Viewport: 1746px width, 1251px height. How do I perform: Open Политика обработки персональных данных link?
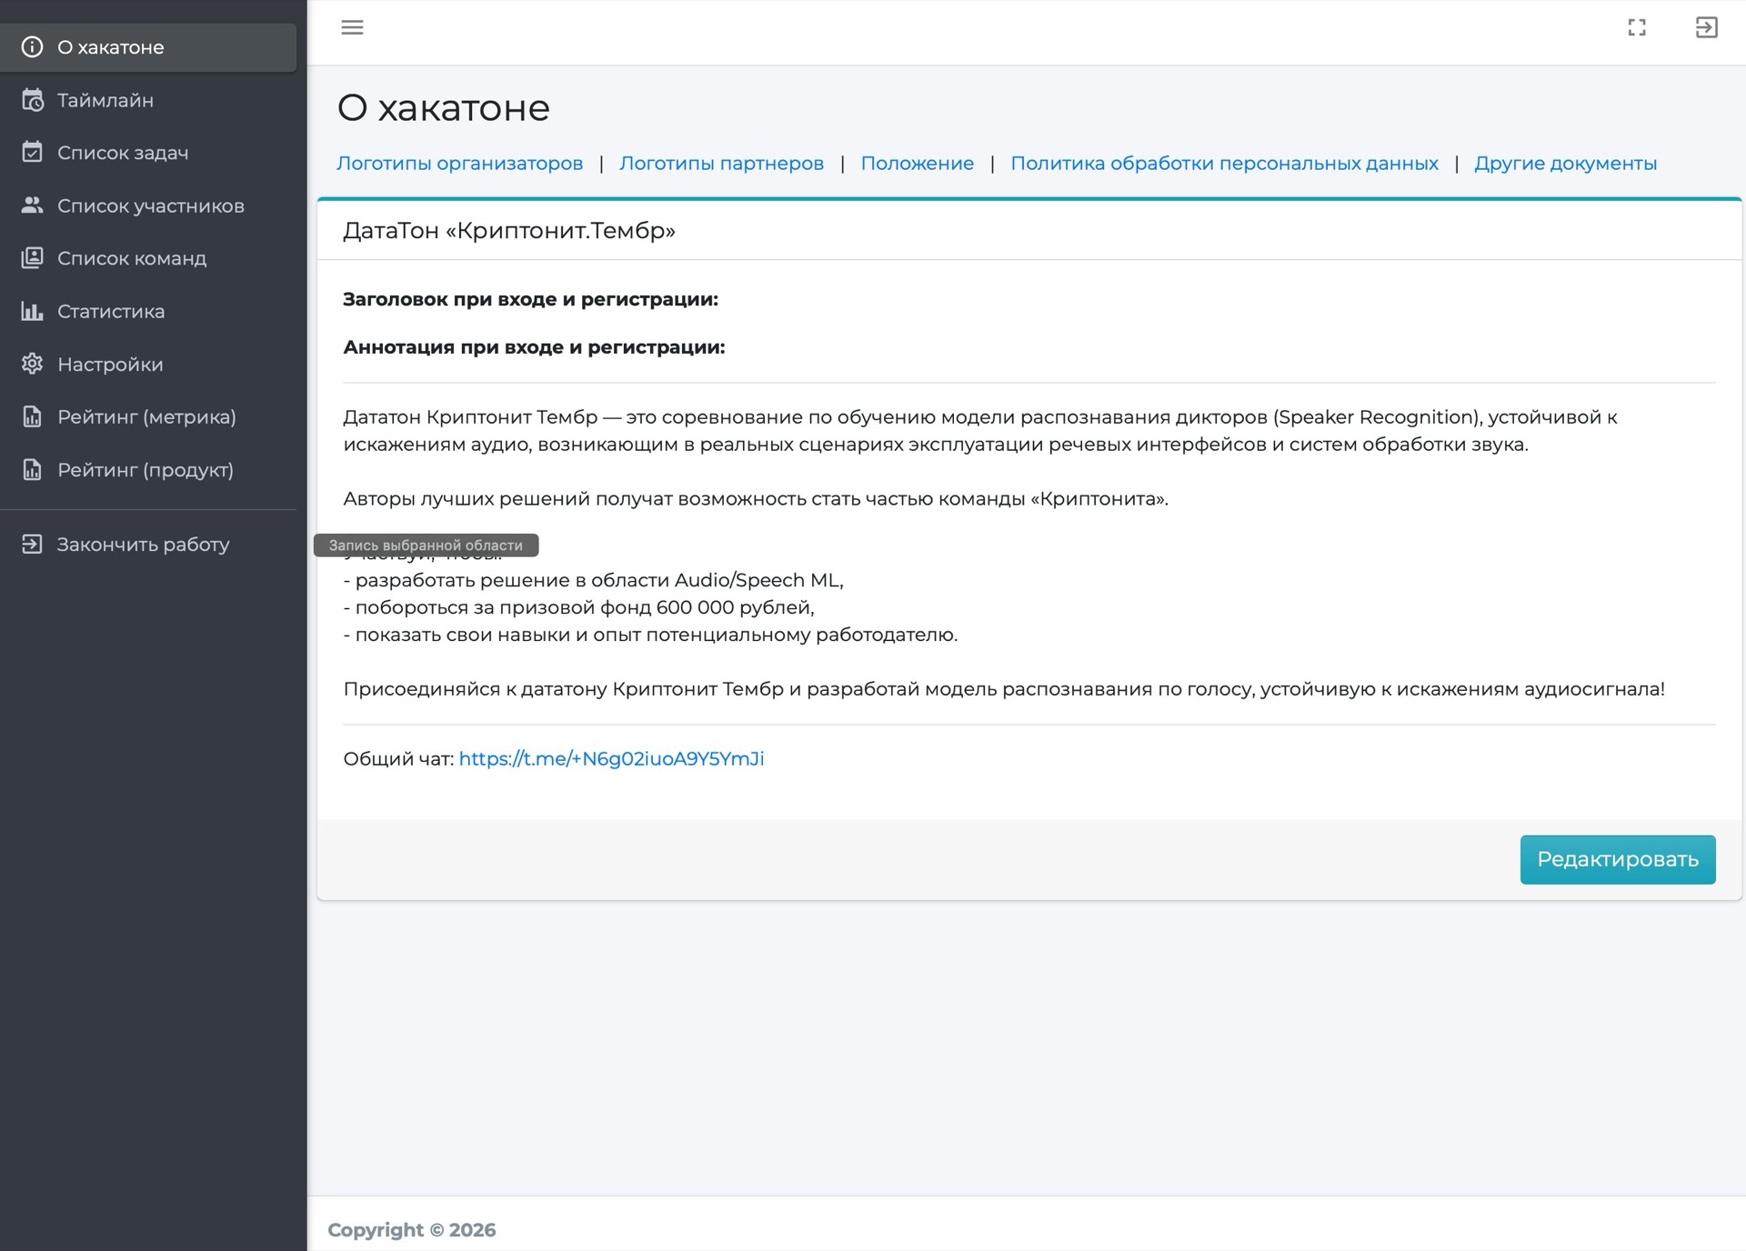pyautogui.click(x=1224, y=164)
